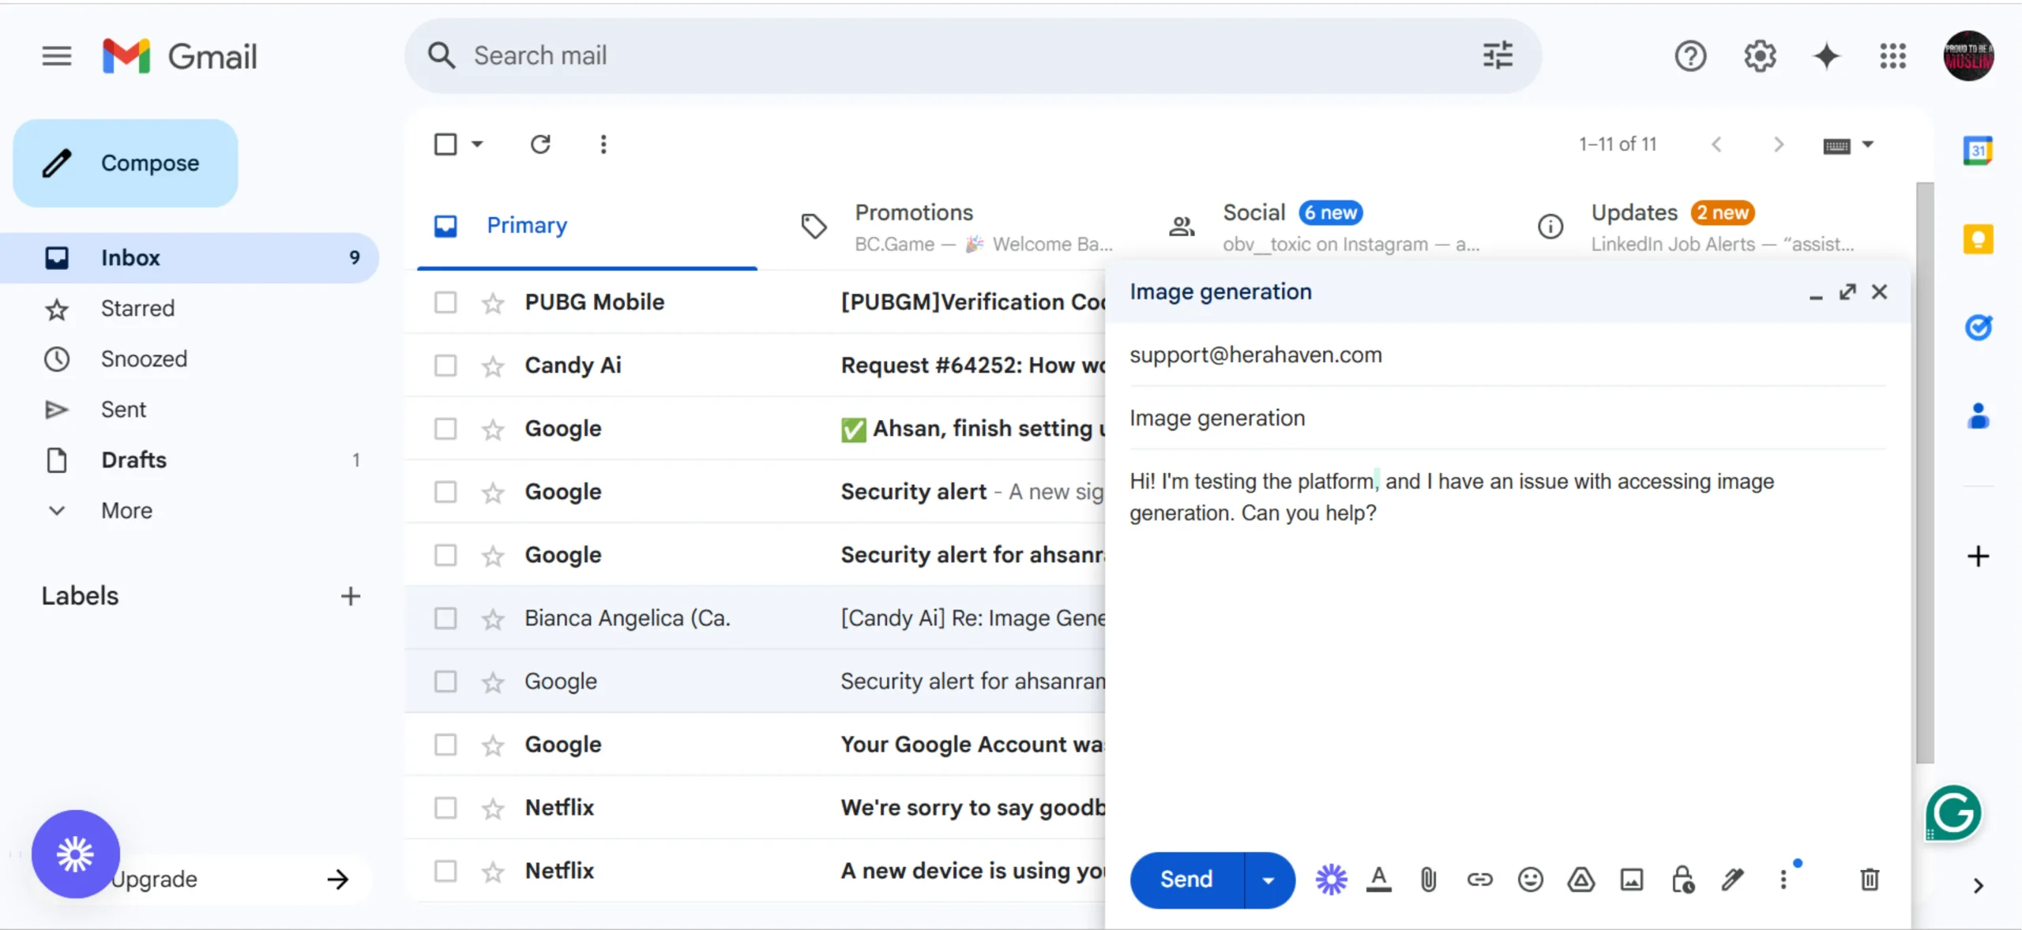Show side panel chevron at bottom right

(1978, 885)
